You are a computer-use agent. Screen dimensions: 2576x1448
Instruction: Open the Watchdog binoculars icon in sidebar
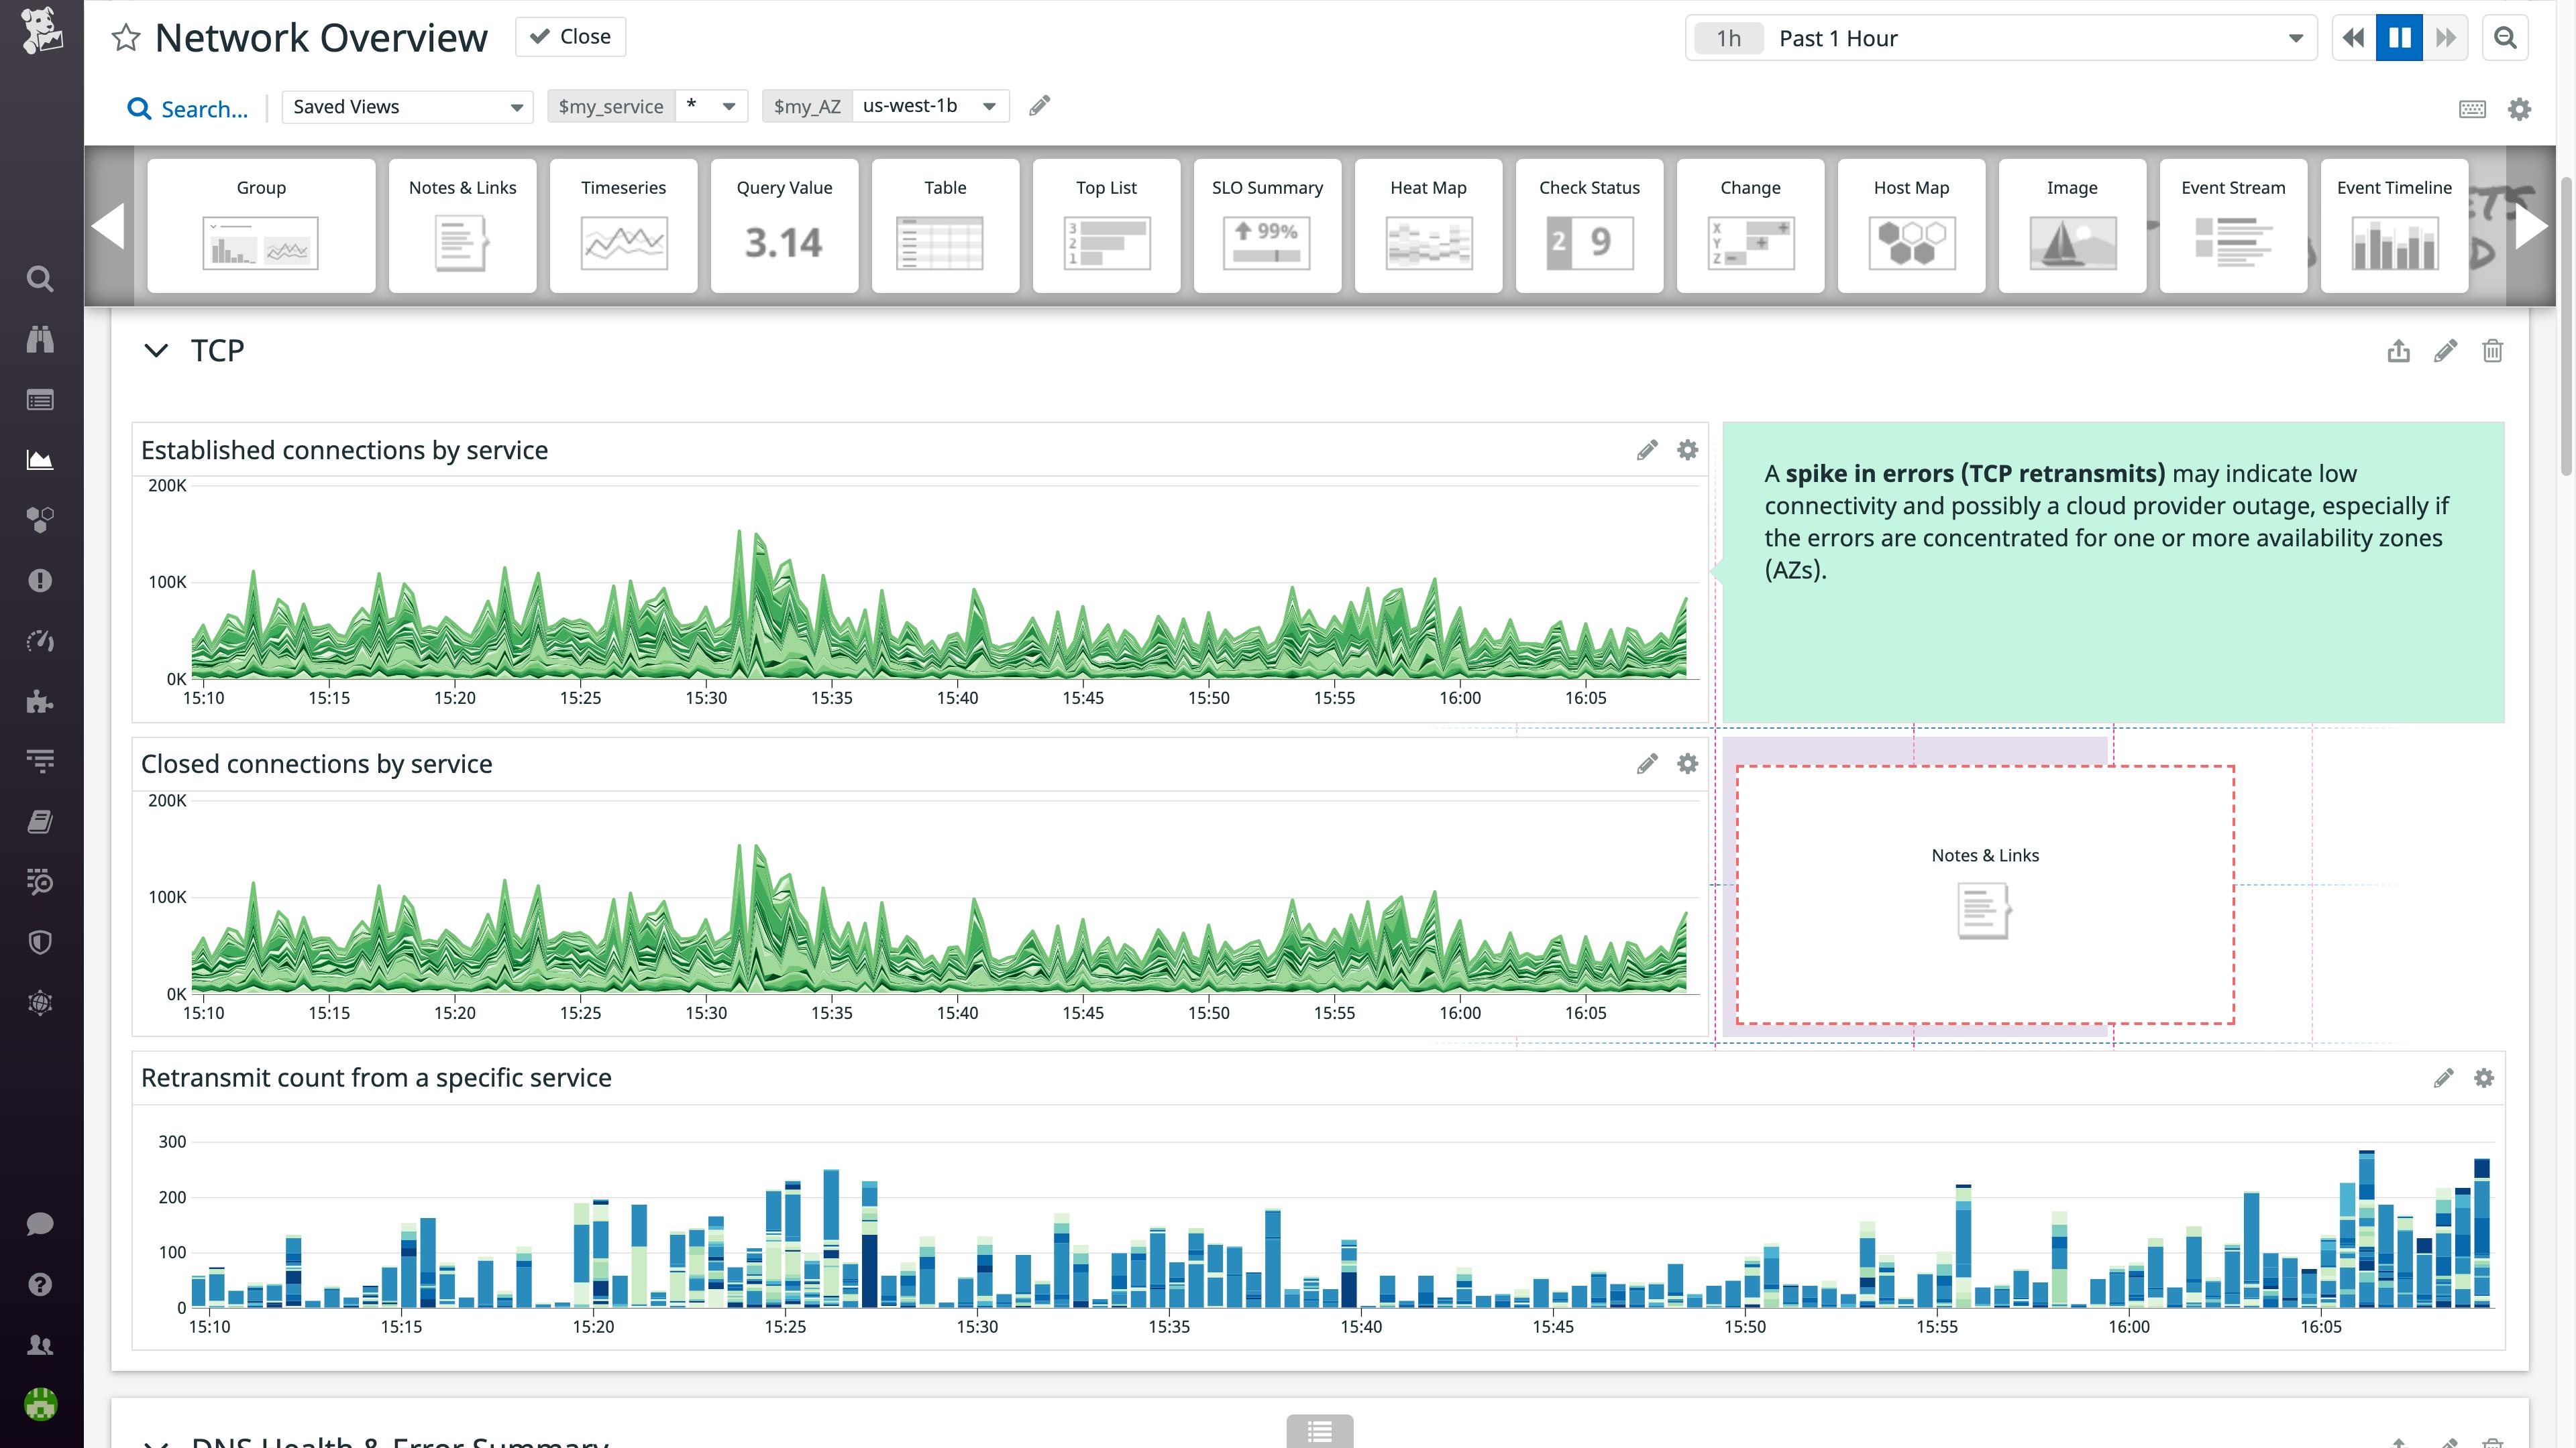pos(40,339)
